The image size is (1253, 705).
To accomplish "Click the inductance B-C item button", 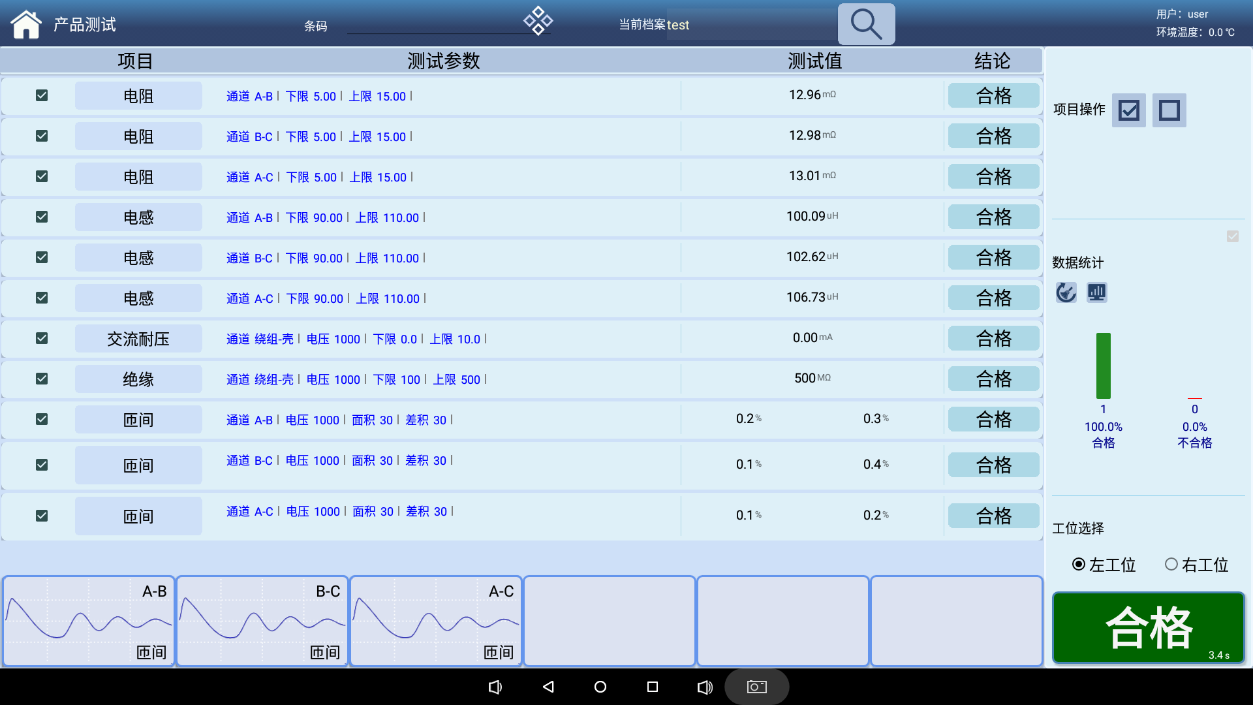I will pos(138,258).
